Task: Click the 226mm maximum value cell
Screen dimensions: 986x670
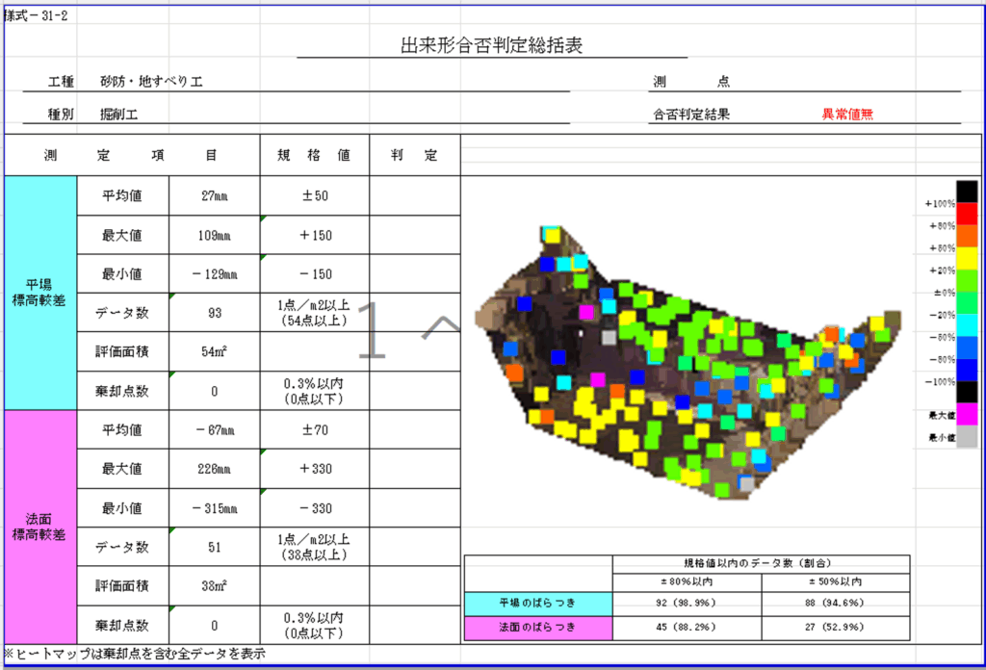Action: 214,469
